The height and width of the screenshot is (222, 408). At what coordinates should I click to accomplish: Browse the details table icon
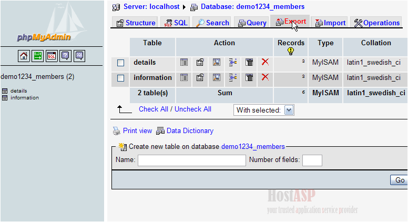[x=184, y=63]
